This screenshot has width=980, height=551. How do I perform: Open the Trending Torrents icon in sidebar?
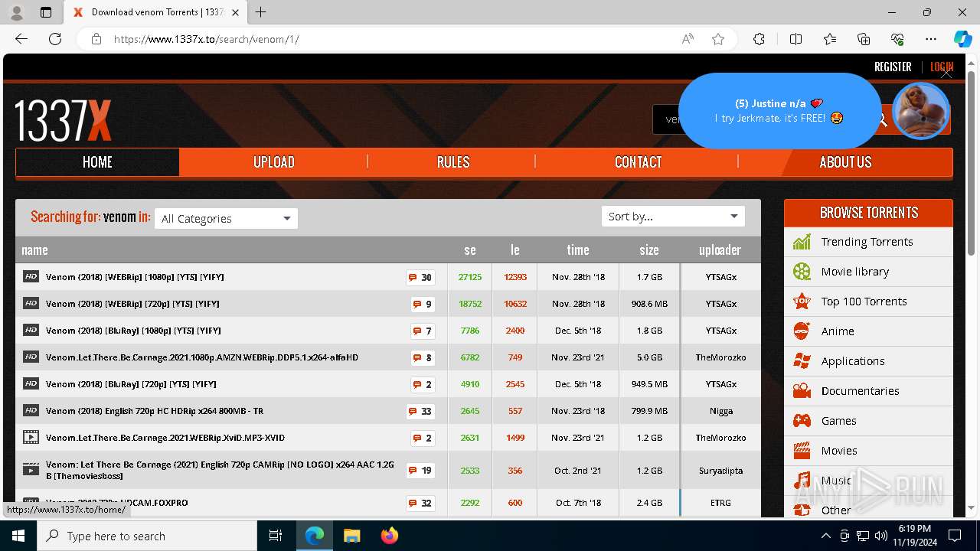[802, 242]
